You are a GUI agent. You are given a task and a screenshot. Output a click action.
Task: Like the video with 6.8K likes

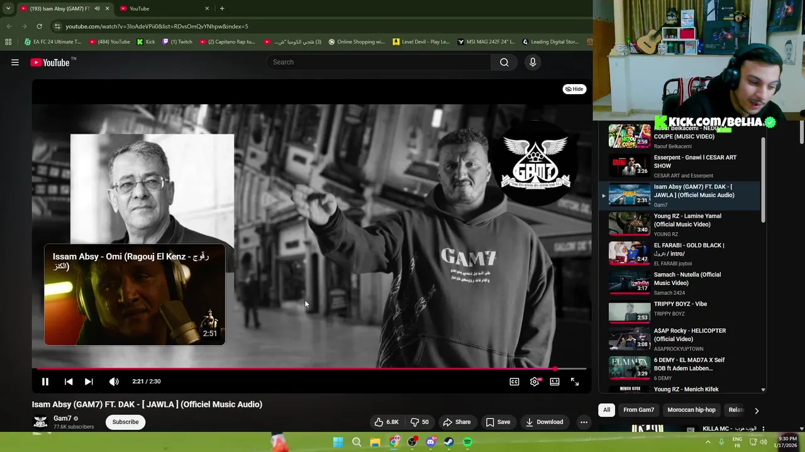[x=386, y=422]
